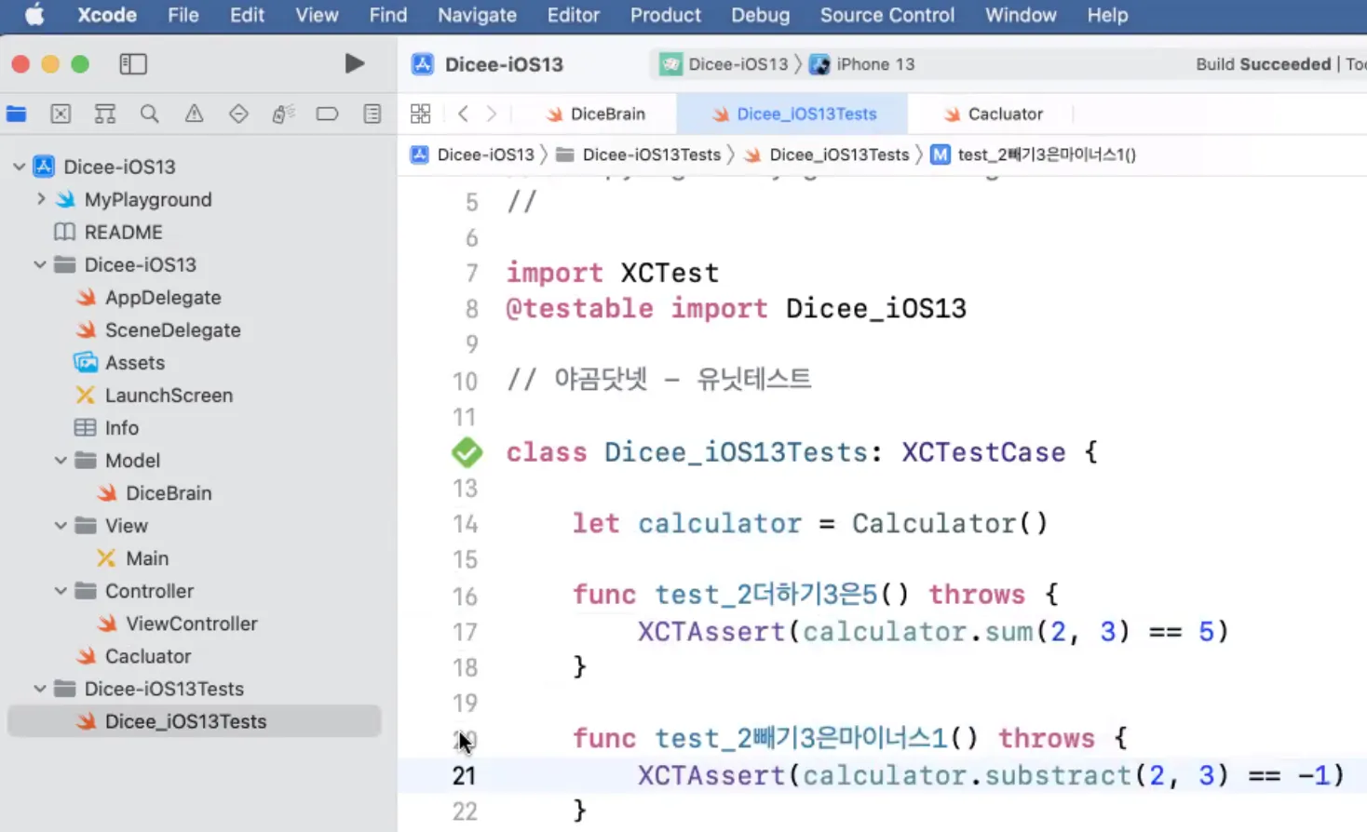Show the Test navigator
Screen dimensions: 1367x832
[238, 114]
